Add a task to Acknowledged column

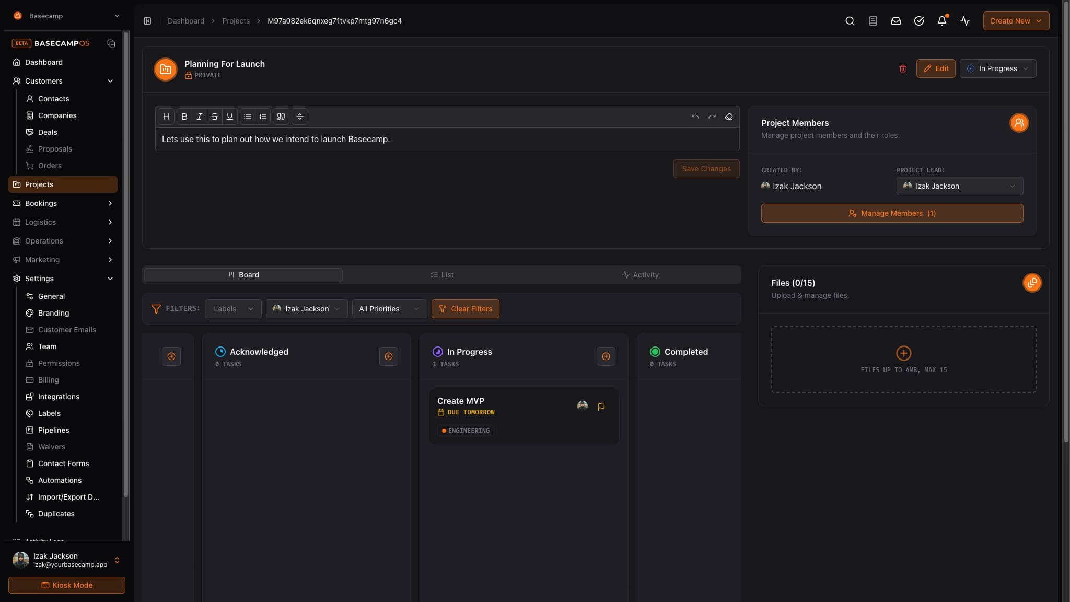(389, 356)
